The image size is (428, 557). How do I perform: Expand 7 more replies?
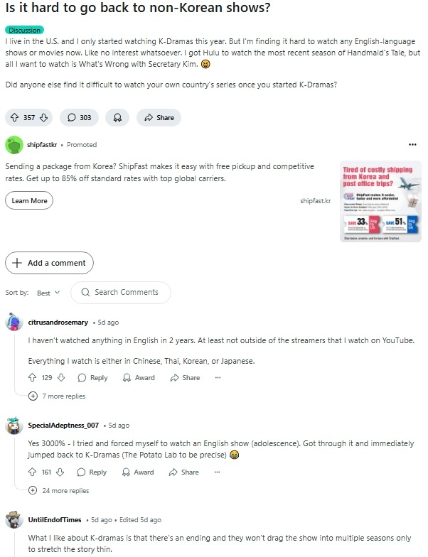[x=57, y=396]
